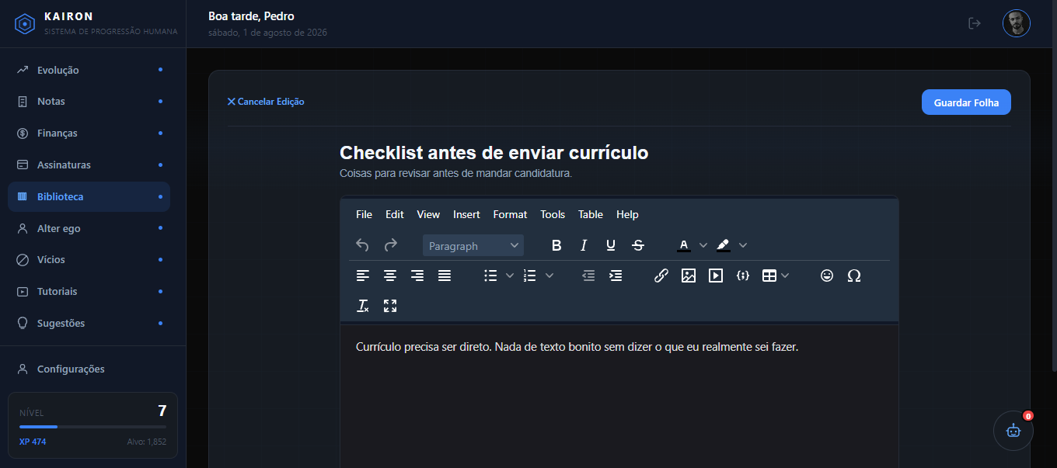This screenshot has width=1057, height=468.
Task: Click Cancelar Edição link
Action: 266,102
